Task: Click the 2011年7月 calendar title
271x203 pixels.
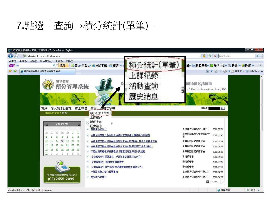Action: (62, 124)
